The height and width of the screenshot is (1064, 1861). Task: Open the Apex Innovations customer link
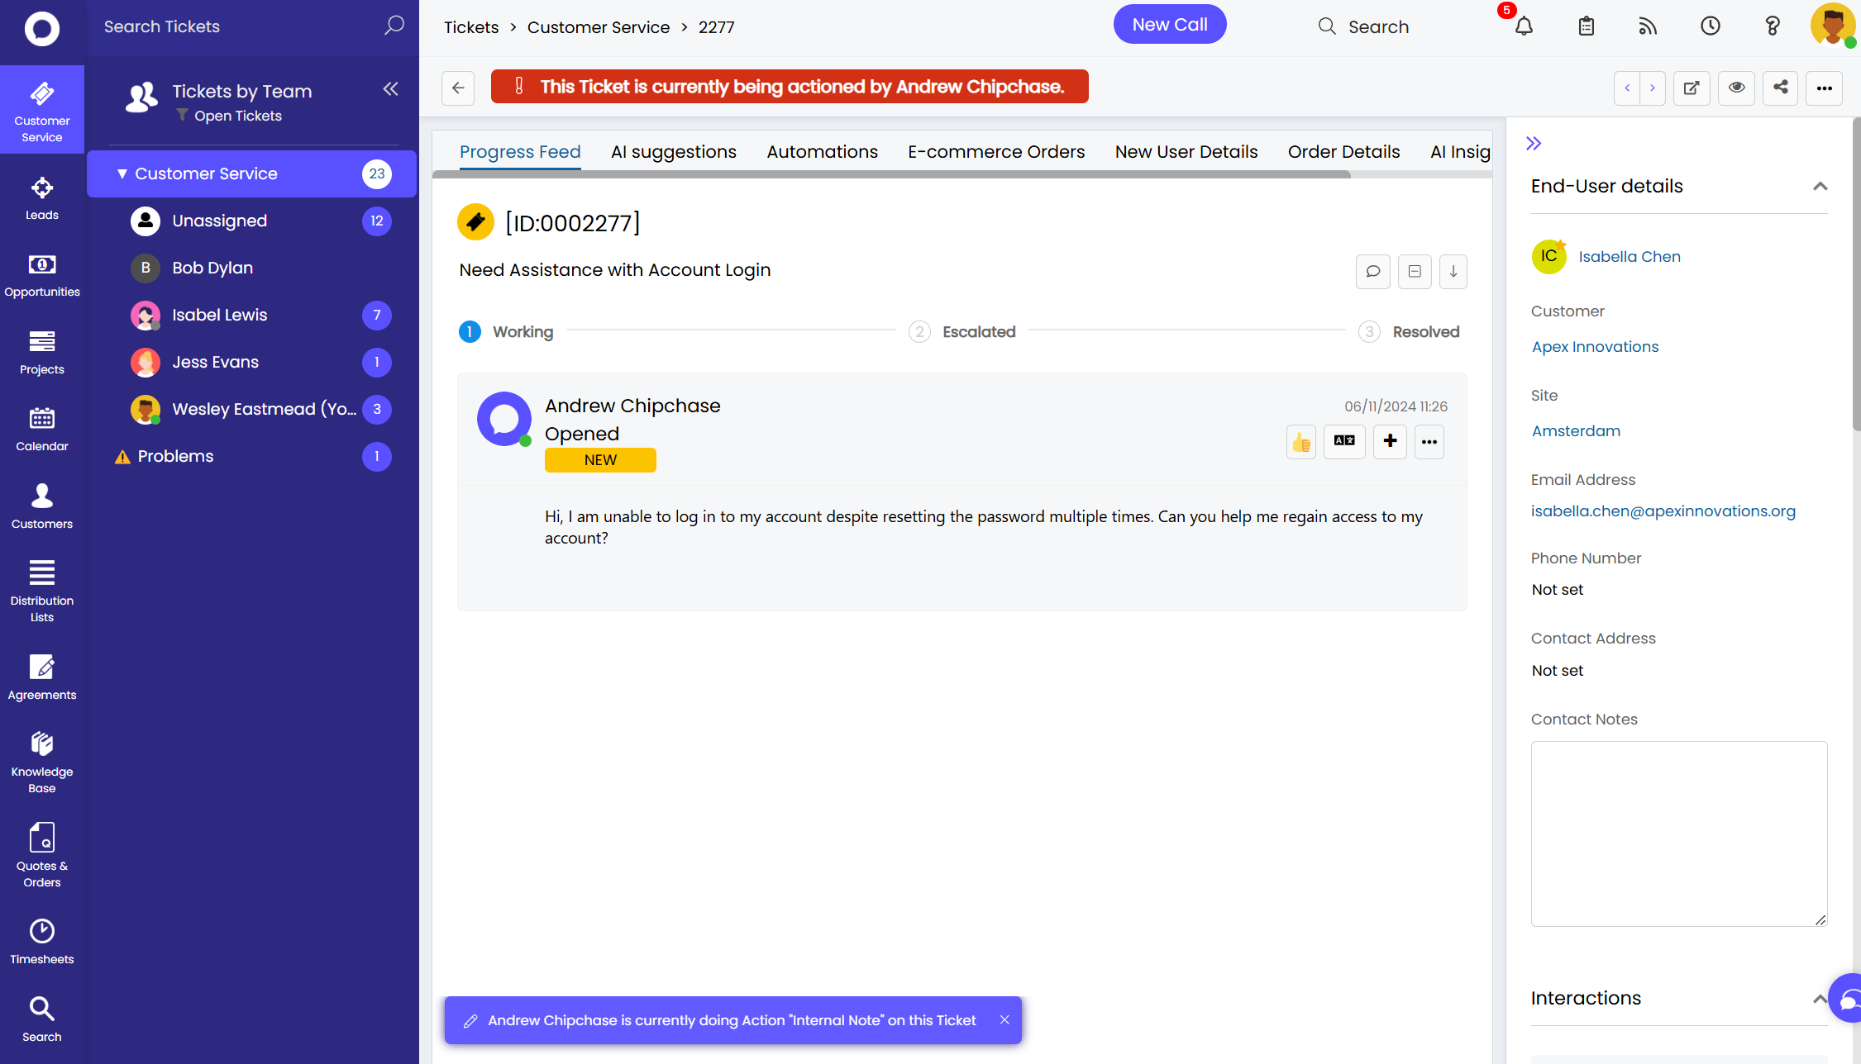pos(1595,347)
